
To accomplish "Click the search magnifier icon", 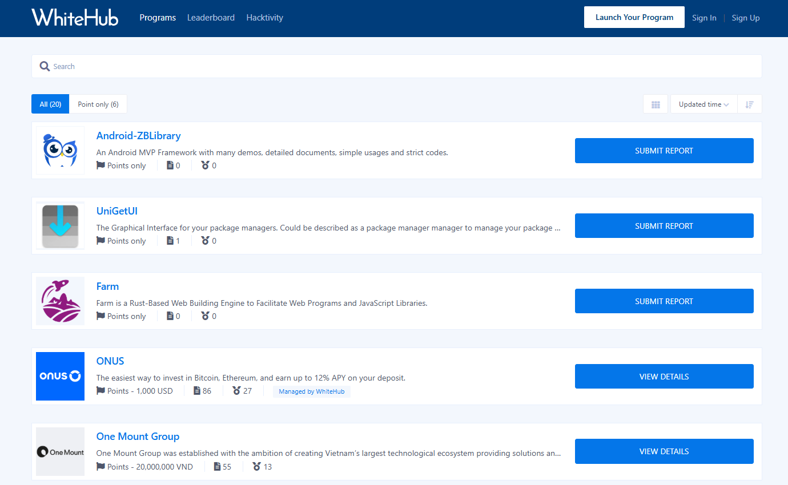I will [45, 66].
